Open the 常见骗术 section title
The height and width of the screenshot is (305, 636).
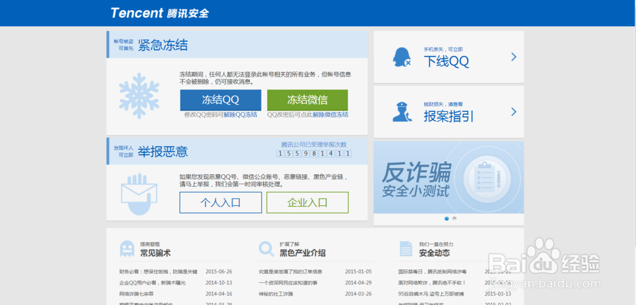[155, 254]
